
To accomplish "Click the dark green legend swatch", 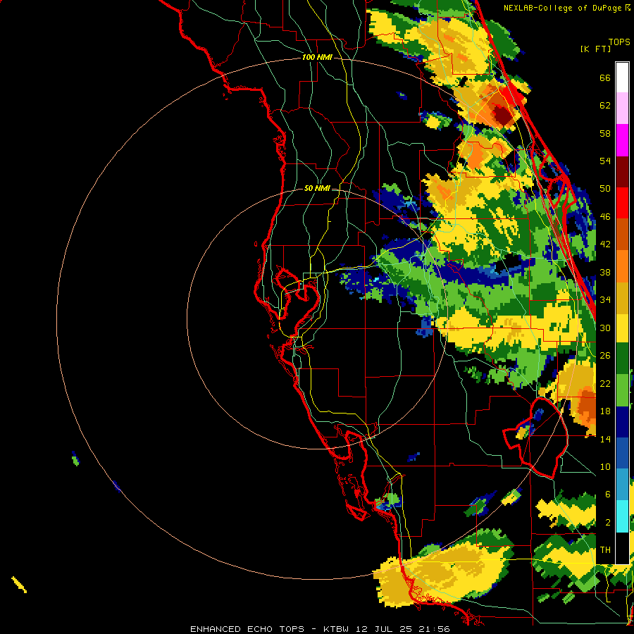I will pos(622,359).
